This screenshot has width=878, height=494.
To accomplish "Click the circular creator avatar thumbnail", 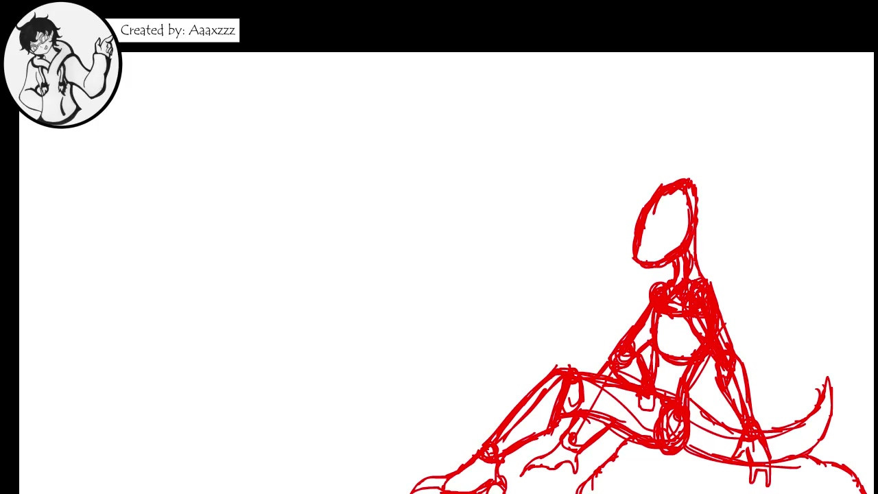I will [x=62, y=64].
